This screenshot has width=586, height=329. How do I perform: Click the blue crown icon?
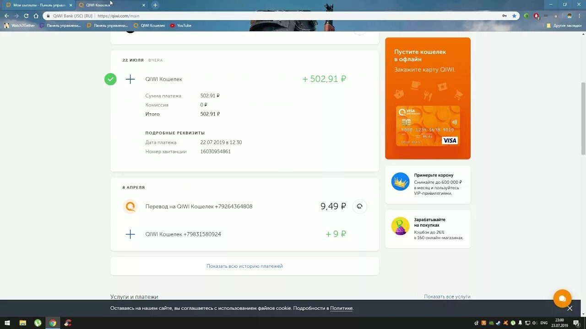click(x=400, y=182)
